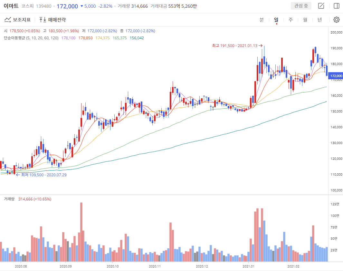The height and width of the screenshot is (271, 343).
Task: Click the 5-day average value 178,100
Action: point(68,38)
